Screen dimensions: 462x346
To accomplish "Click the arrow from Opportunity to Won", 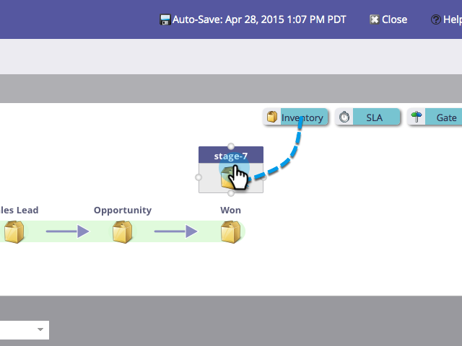I will (x=176, y=231).
